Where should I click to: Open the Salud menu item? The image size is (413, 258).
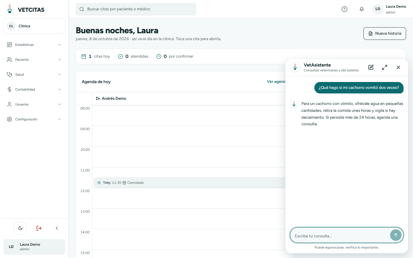pos(34,75)
